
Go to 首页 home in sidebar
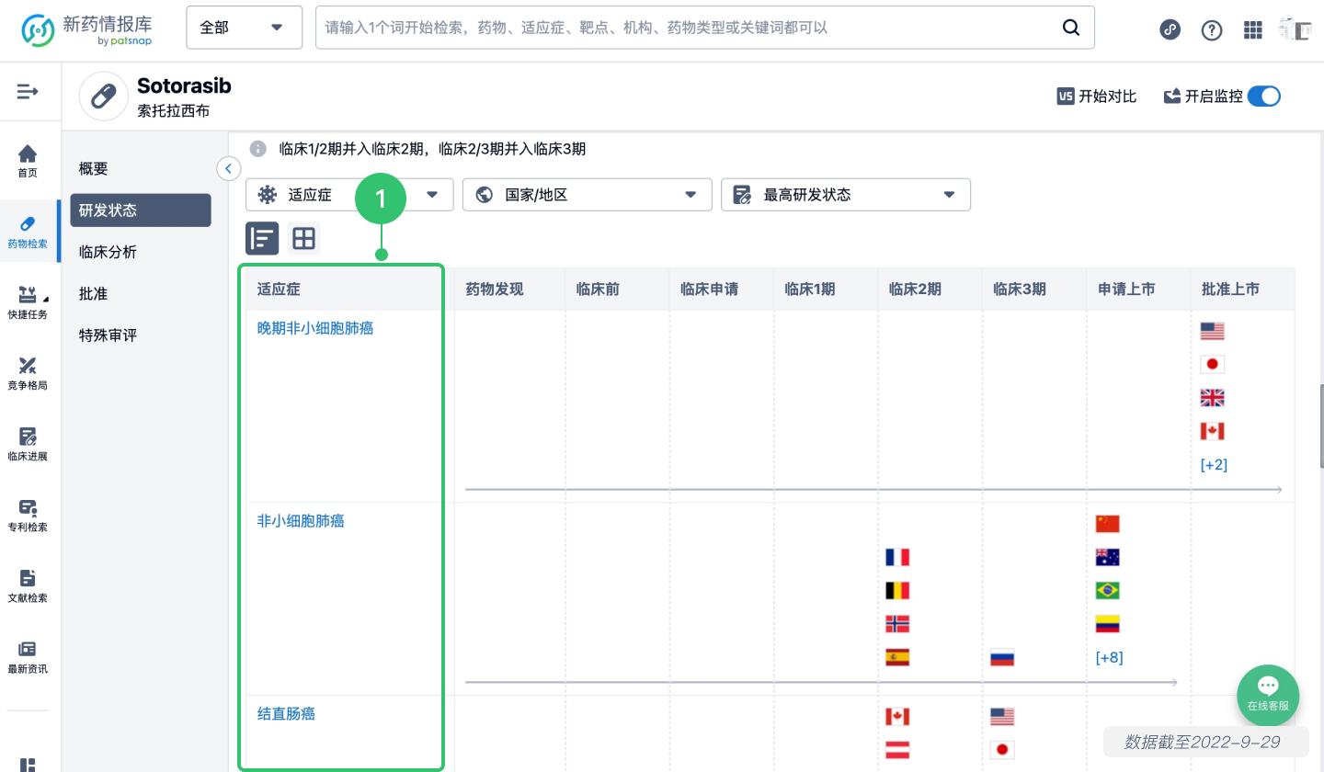pos(29,162)
